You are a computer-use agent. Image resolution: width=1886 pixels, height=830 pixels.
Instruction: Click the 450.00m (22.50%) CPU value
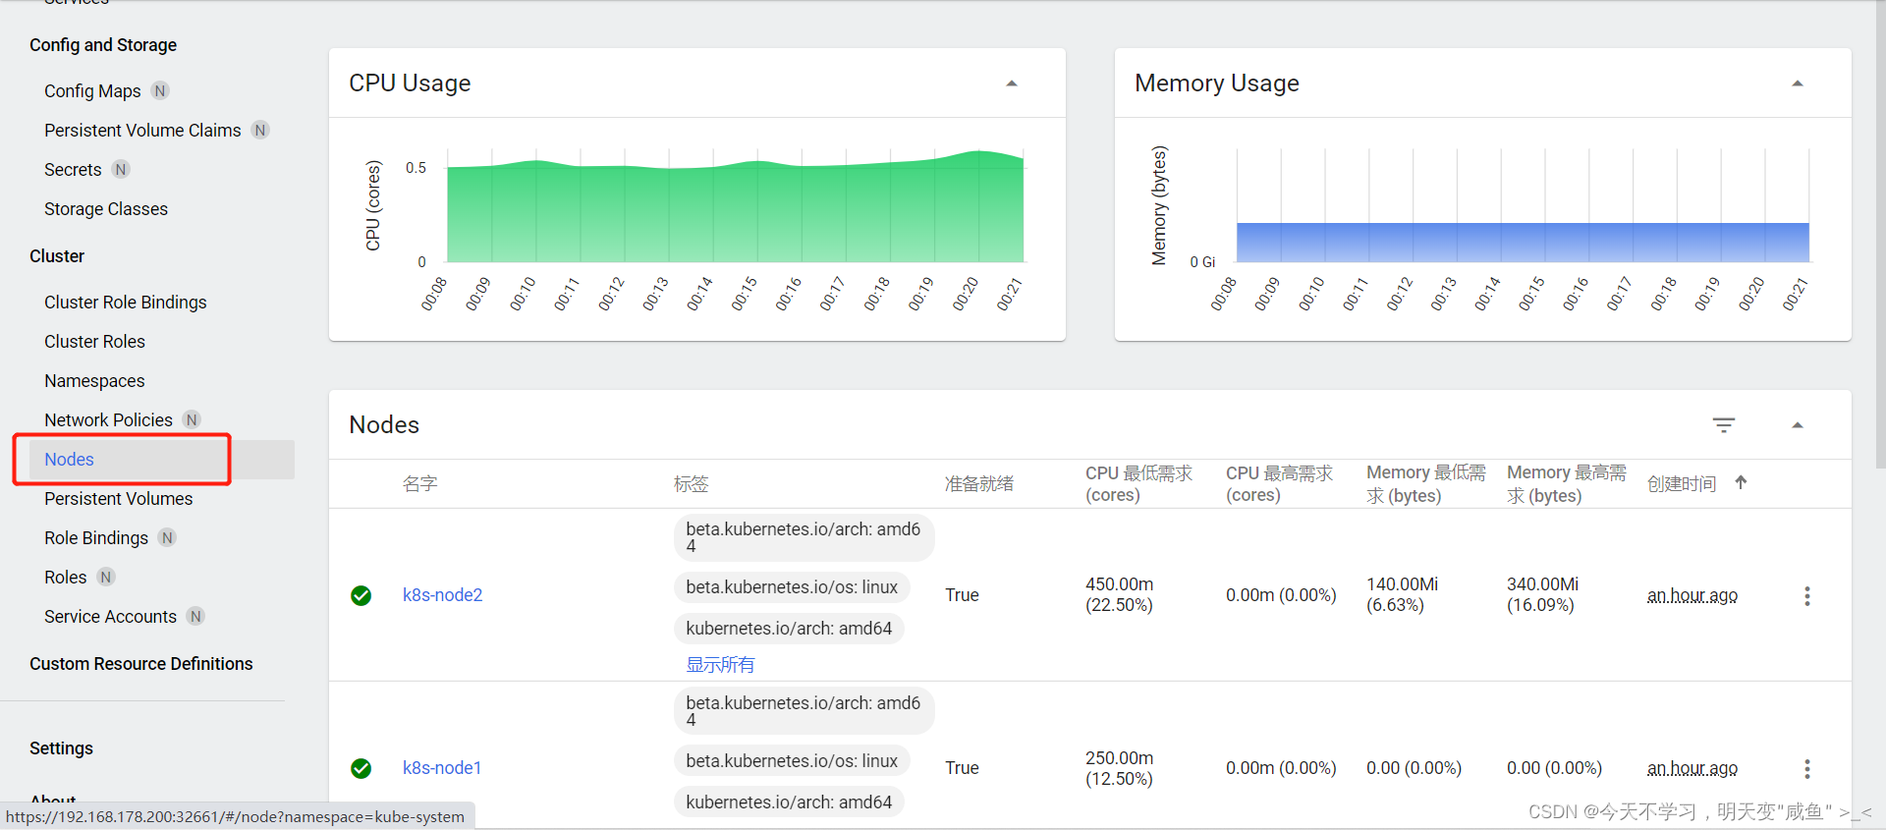(1120, 594)
